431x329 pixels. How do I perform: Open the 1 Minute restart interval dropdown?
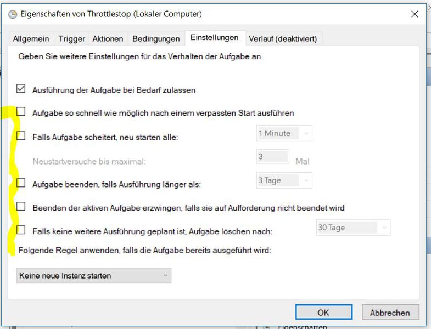pyautogui.click(x=284, y=133)
